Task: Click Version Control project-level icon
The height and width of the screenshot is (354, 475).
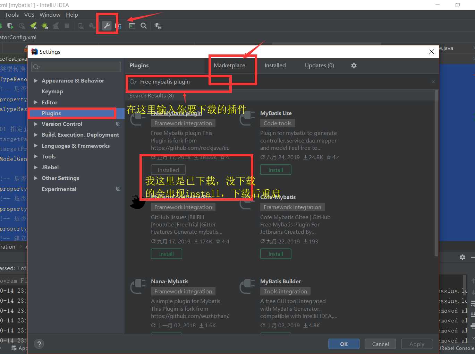Action: (118, 124)
